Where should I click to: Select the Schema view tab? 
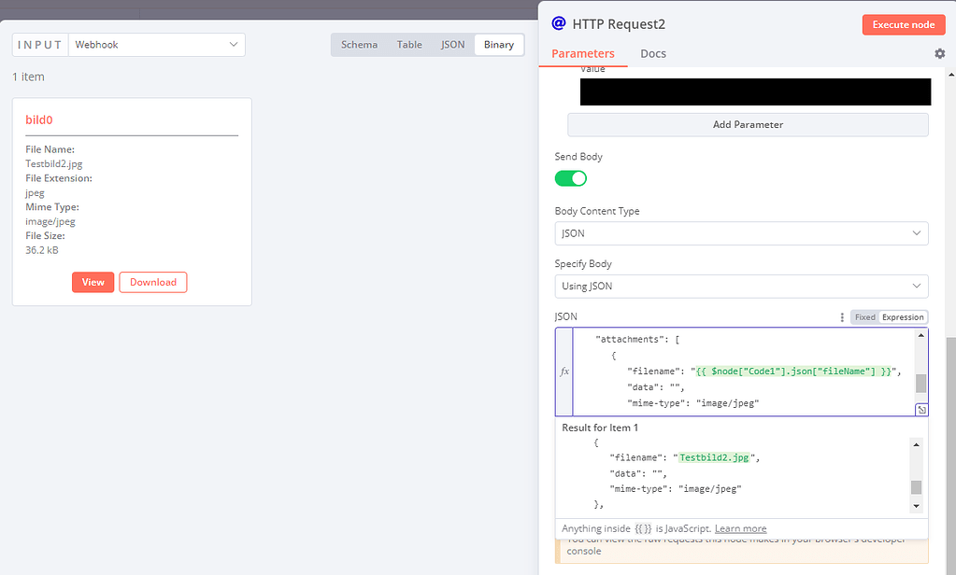[x=359, y=44]
